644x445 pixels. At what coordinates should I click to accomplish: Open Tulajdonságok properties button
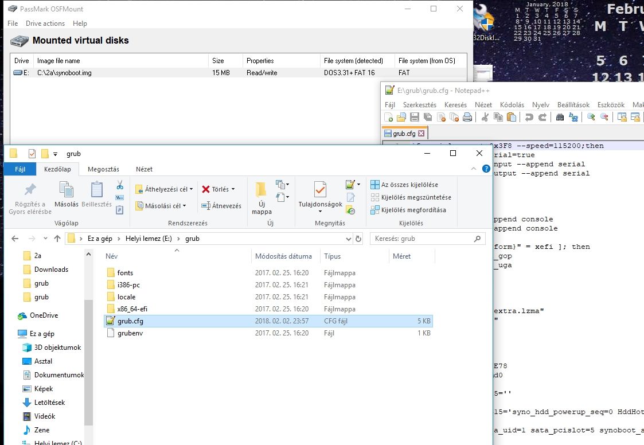pos(321,197)
